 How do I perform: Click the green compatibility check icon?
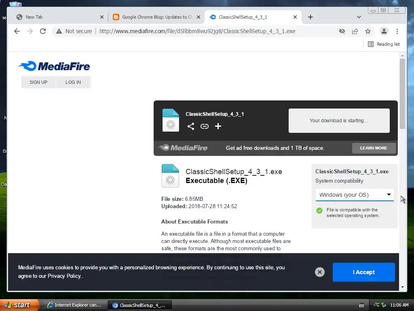pos(319,211)
